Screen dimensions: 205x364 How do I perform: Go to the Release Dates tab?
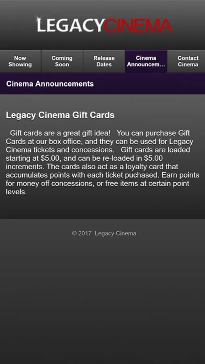(104, 61)
